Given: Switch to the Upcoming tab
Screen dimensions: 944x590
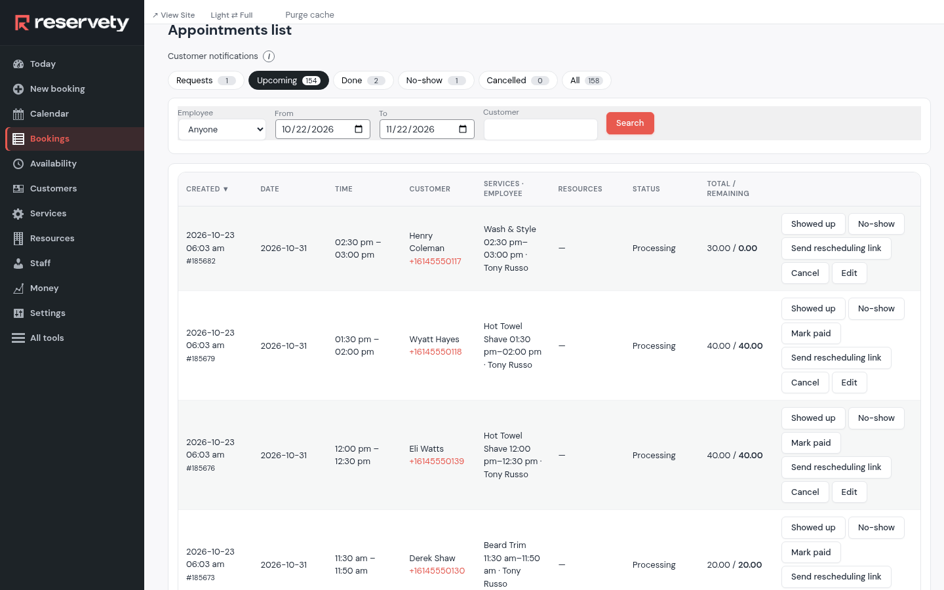Looking at the screenshot, I should coord(288,81).
